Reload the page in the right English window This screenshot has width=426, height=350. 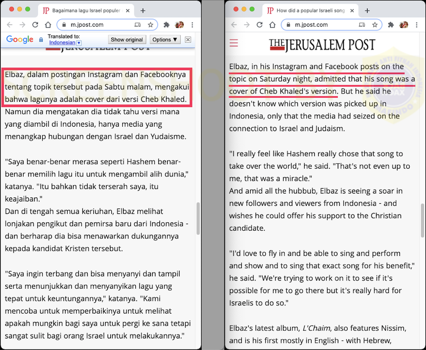[260, 25]
